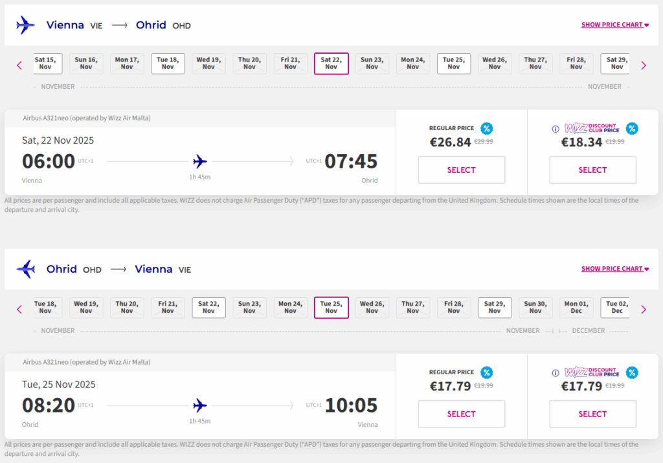Click the return Discount Club percent badge
Image resolution: width=663 pixels, height=463 pixels.
coord(631,372)
